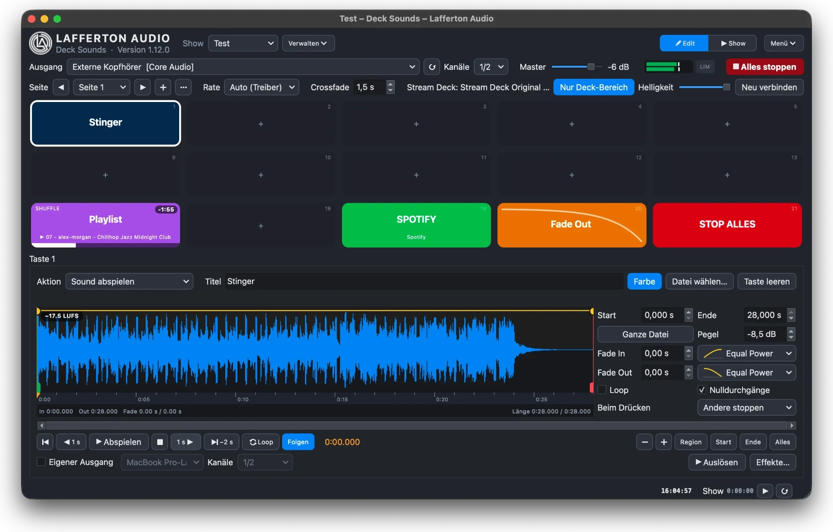Switch to Edit mode tab
Viewport: 833px width, 532px height.
(x=684, y=43)
